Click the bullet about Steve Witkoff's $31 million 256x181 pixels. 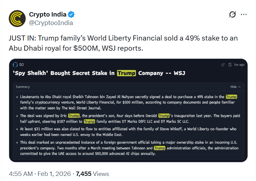click(128, 131)
